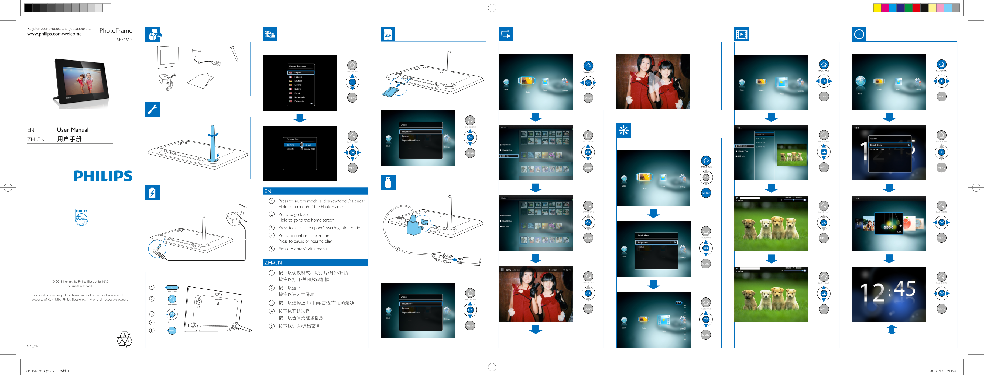
Task: Click the 'SPF4612' model number
Action: (x=125, y=40)
